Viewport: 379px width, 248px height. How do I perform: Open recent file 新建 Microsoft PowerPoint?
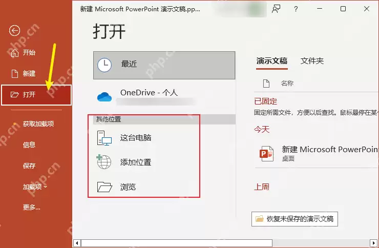(317, 154)
